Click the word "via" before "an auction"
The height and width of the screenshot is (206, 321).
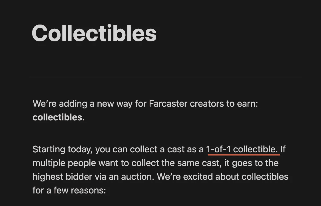click(100, 177)
